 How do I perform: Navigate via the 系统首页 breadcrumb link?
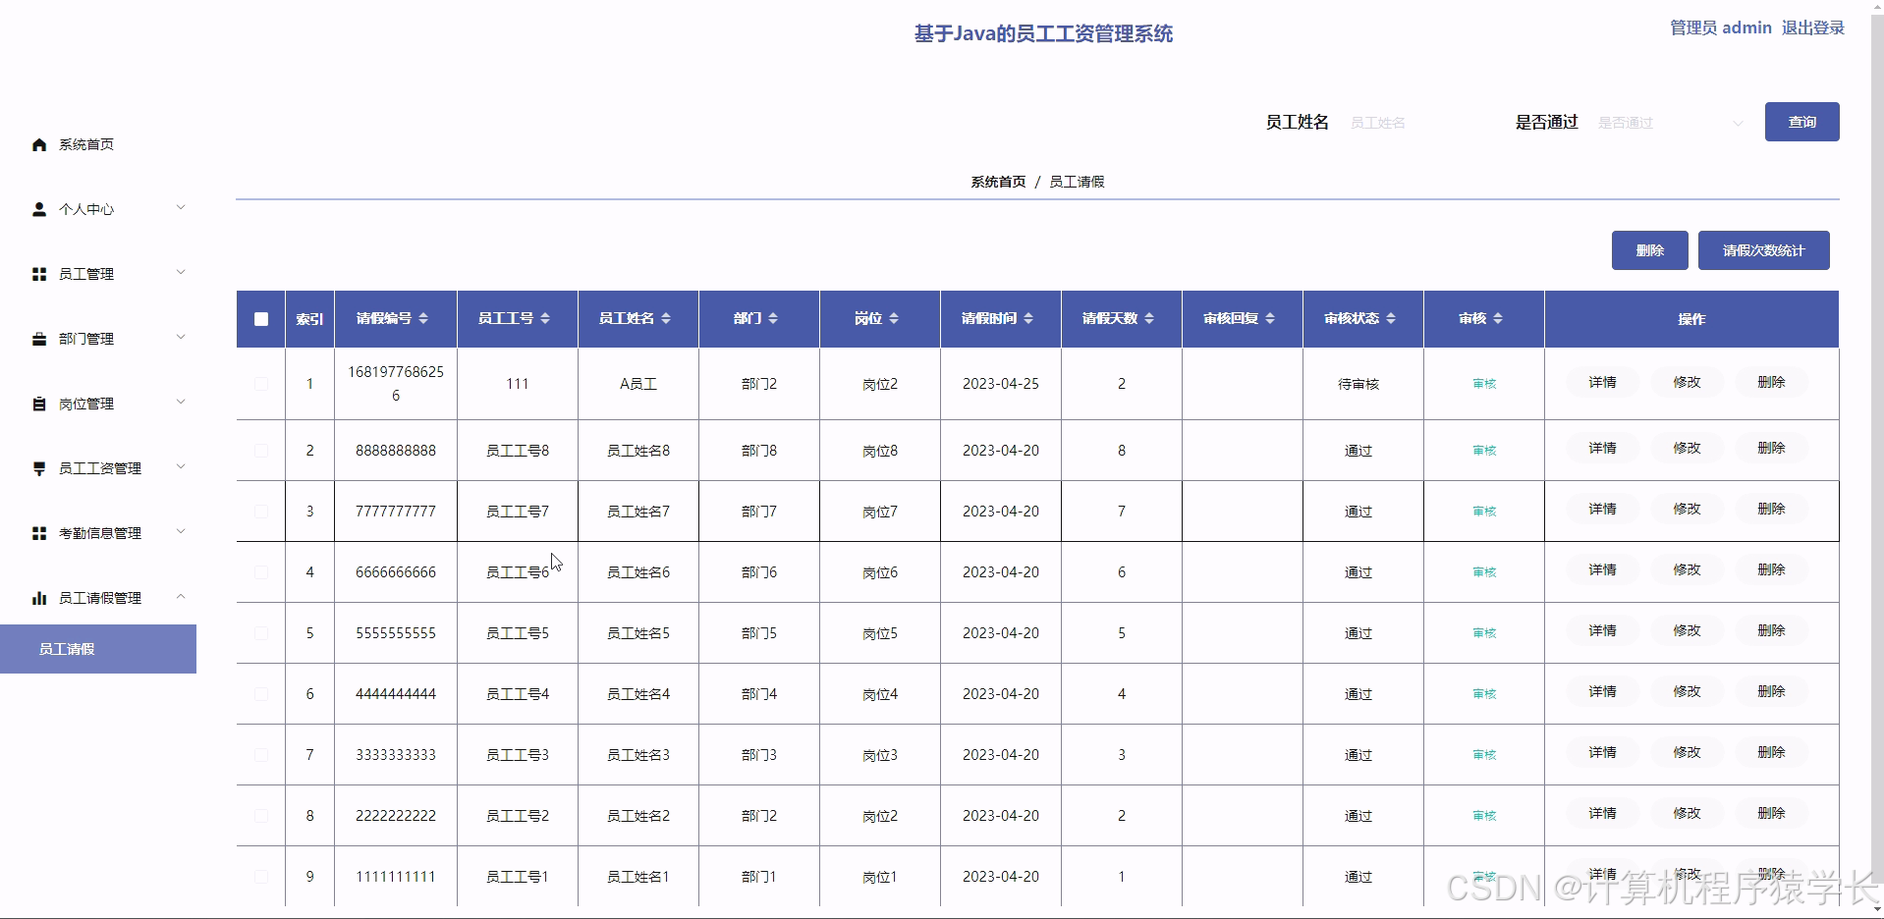pyautogui.click(x=996, y=181)
